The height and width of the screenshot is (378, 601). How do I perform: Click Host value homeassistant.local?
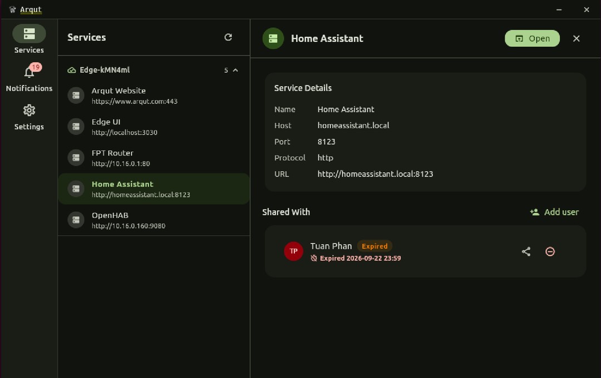(353, 125)
